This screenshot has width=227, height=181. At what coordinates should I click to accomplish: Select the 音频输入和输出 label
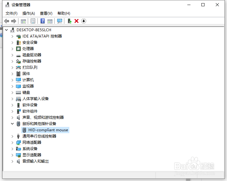[x=36, y=161]
